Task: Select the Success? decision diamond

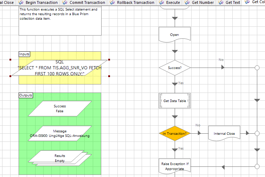Action: point(174,68)
